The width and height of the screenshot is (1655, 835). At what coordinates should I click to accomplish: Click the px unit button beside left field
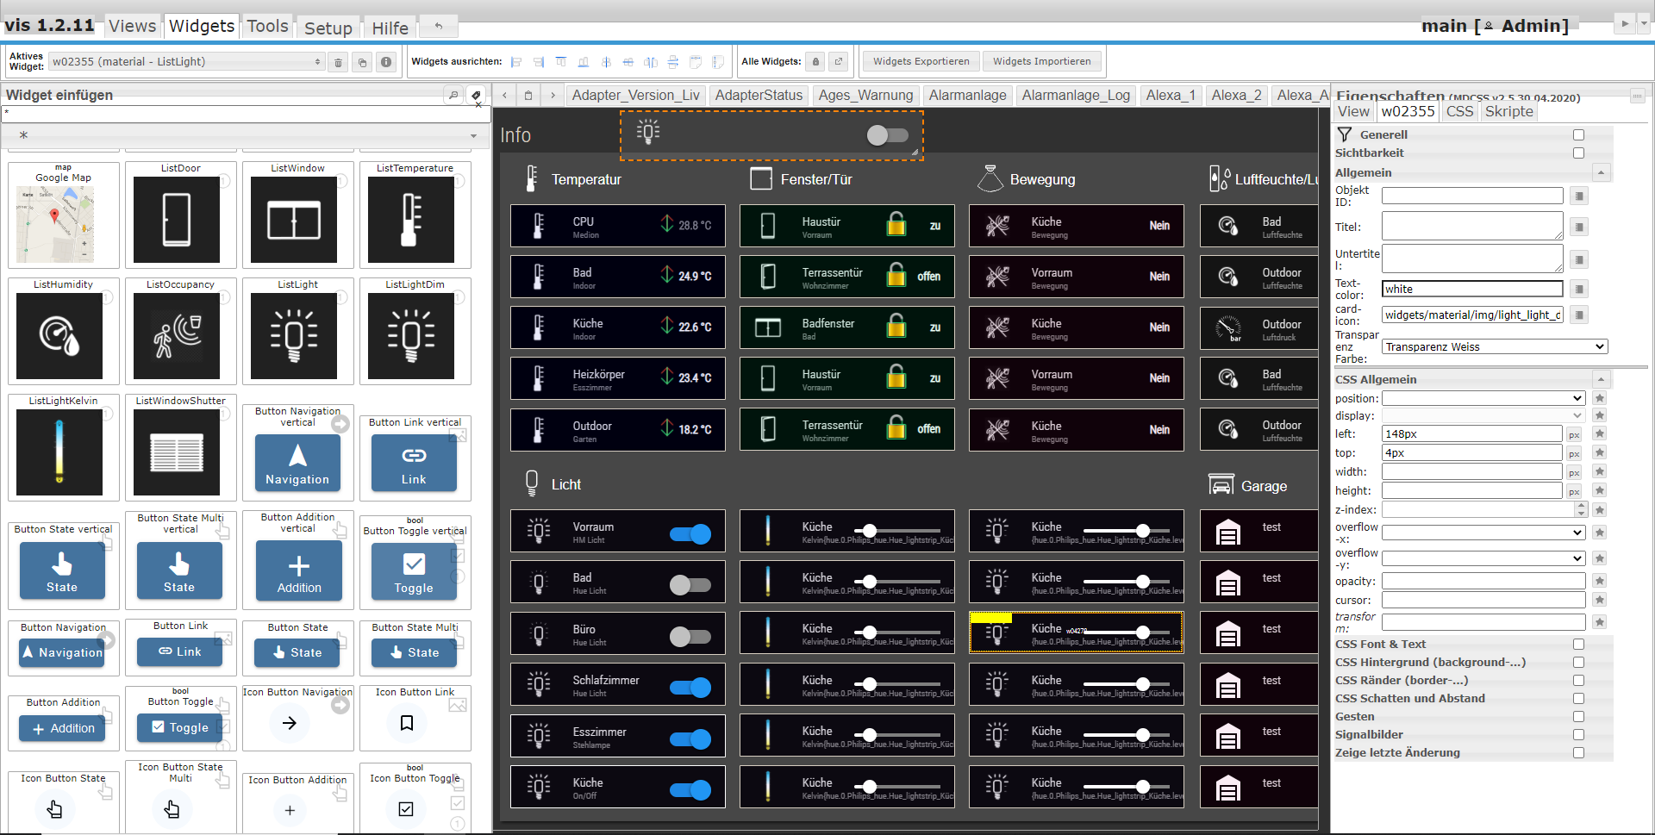click(1574, 434)
